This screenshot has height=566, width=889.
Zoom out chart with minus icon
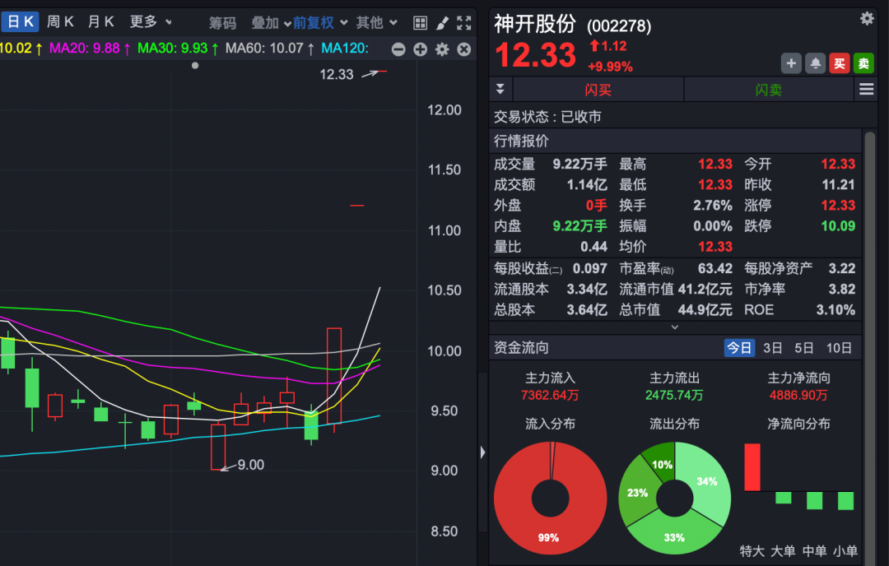click(398, 49)
